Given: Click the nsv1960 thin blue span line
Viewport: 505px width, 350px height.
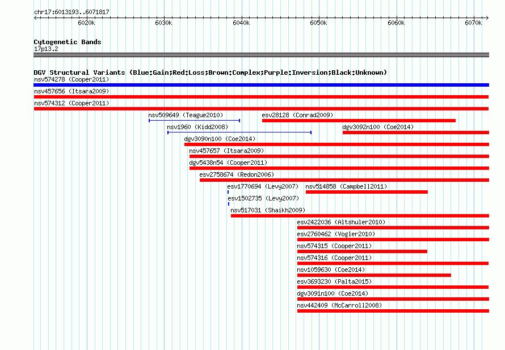Looking at the screenshot, I should tap(239, 133).
